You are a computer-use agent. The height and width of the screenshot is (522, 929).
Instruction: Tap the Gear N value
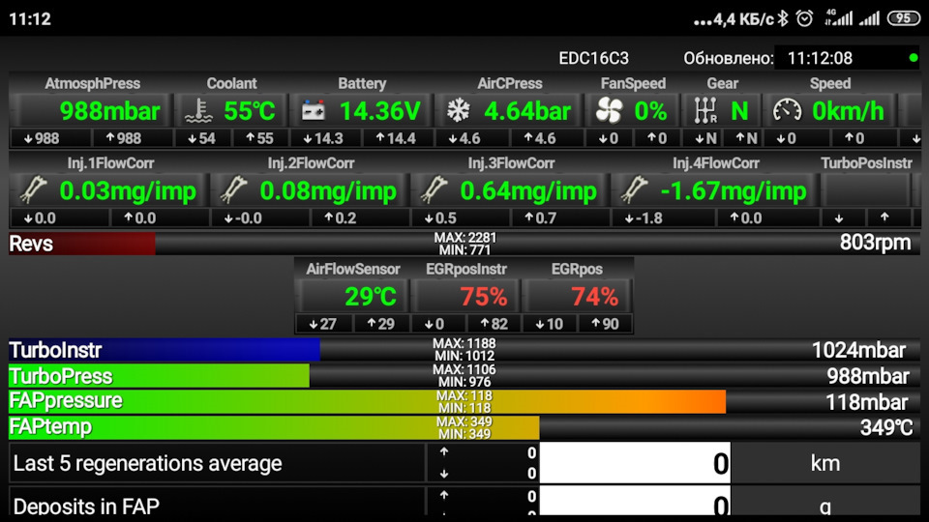(739, 110)
